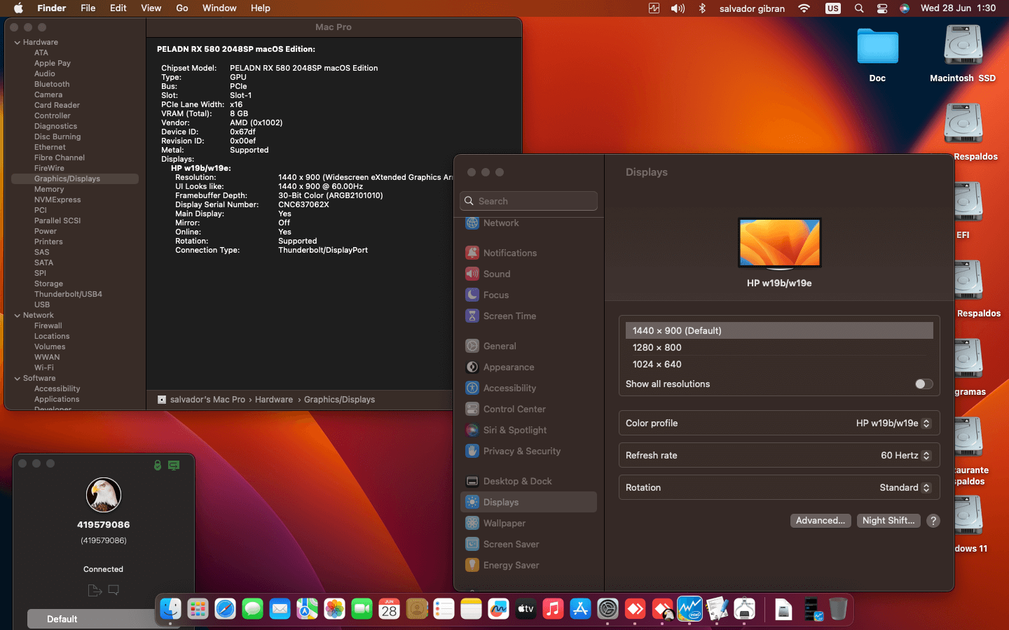
Task: Open the Edit menu
Action: pos(118,8)
